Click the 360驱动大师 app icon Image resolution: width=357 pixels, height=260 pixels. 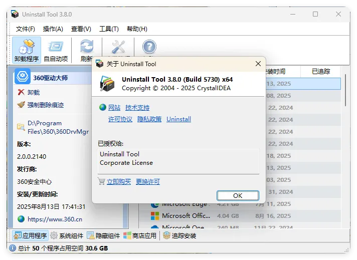pyautogui.click(x=22, y=77)
